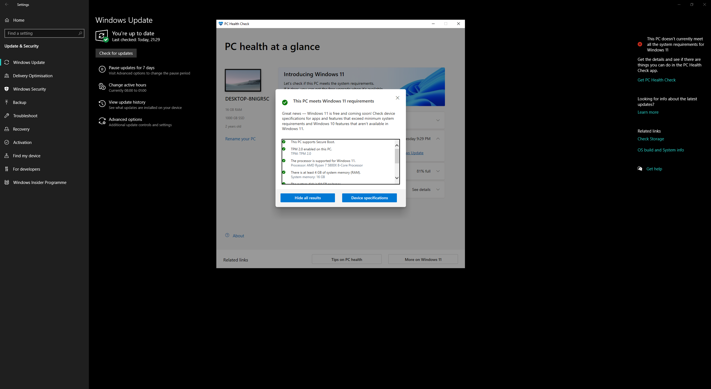Open the Activation settings page
The width and height of the screenshot is (711, 389).
click(x=22, y=142)
